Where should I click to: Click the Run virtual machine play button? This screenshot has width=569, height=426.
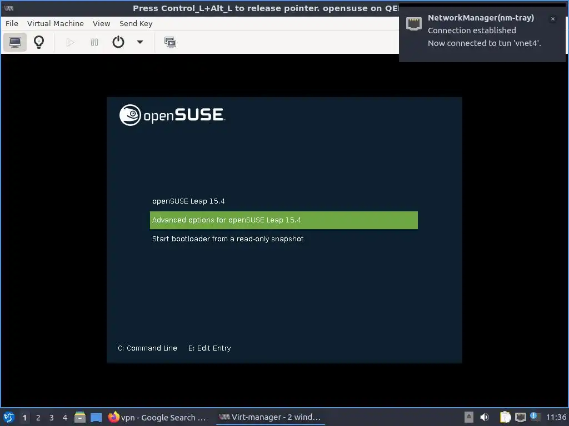pyautogui.click(x=71, y=42)
